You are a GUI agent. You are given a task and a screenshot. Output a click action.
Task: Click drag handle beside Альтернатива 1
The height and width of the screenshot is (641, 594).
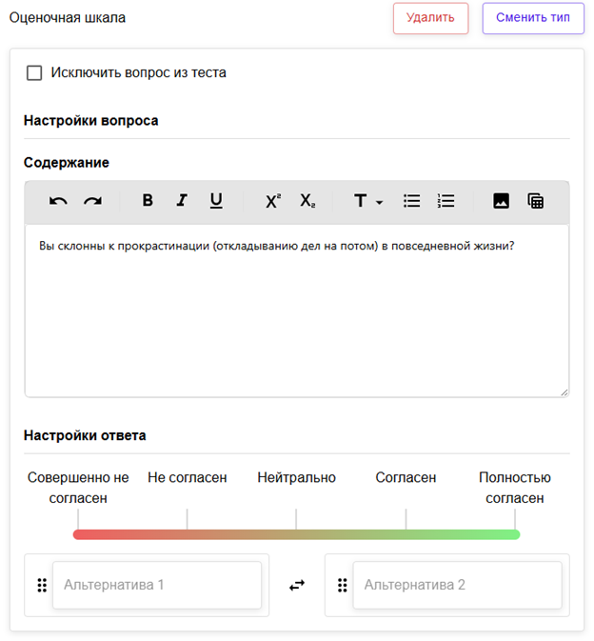click(42, 585)
